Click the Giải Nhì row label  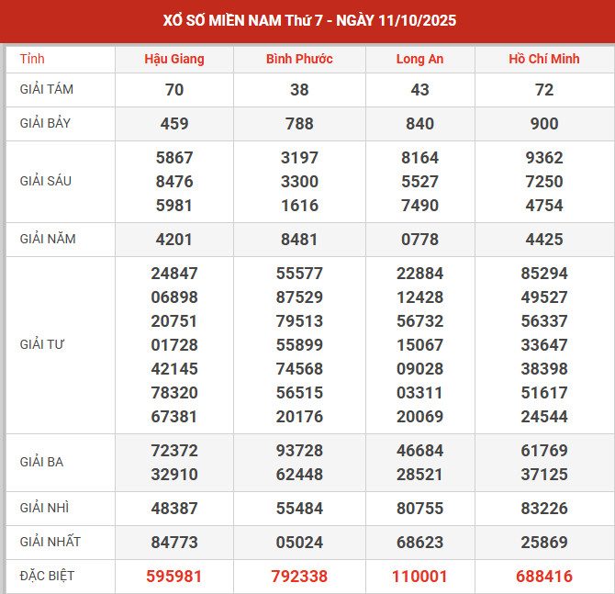(x=43, y=508)
